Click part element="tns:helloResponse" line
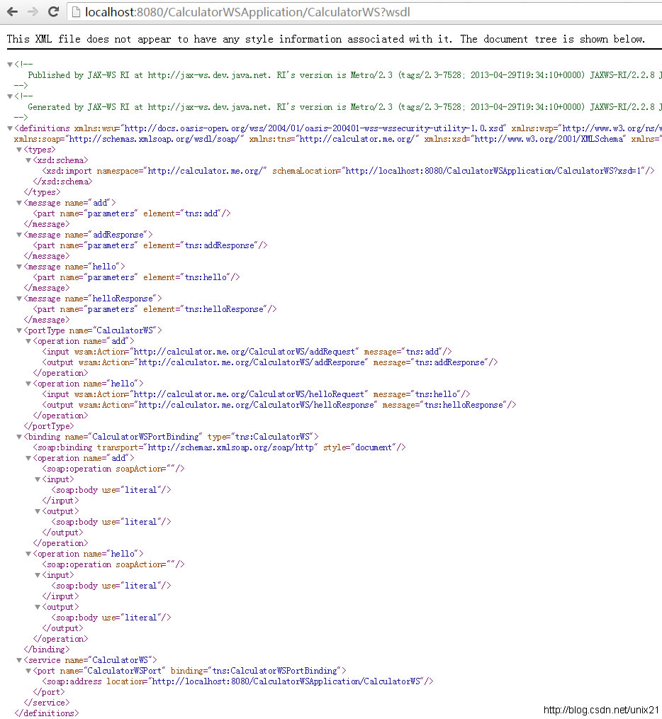 155,310
